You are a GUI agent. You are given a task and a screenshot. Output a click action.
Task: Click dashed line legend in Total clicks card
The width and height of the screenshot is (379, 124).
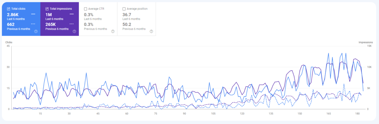33,24
